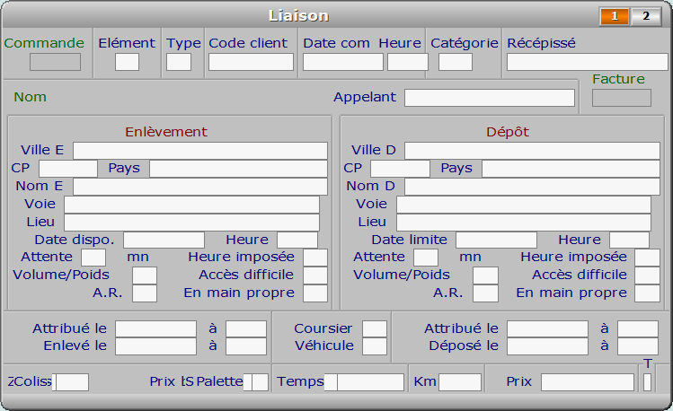Screen dimensions: 673x411
Task: Select the Type input field
Action: [x=179, y=62]
